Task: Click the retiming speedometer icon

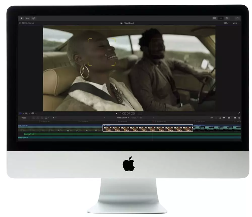Action: click(x=33, y=113)
